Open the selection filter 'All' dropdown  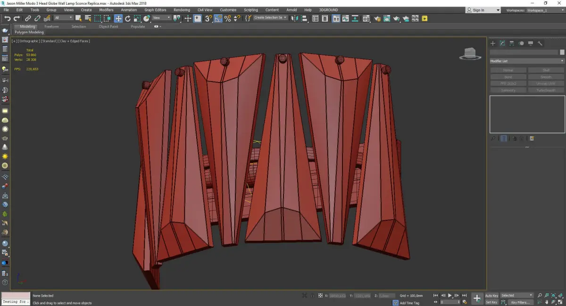click(x=63, y=18)
